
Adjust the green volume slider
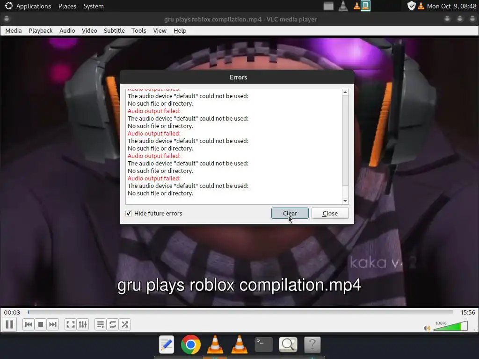point(450,326)
